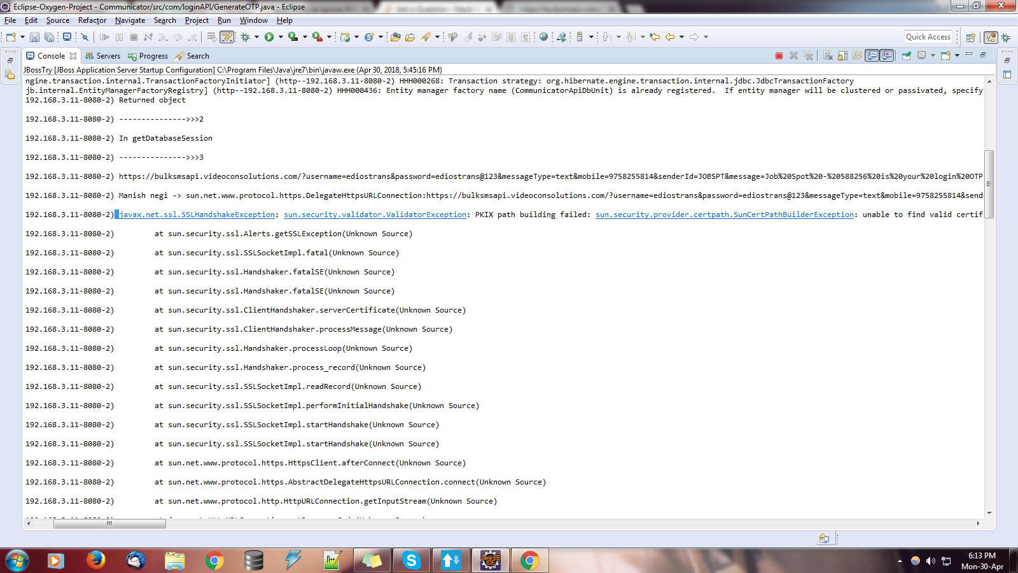Image resolution: width=1018 pixels, height=573 pixels.
Task: Click the Skip All Breakpoints icon
Action: (85, 37)
